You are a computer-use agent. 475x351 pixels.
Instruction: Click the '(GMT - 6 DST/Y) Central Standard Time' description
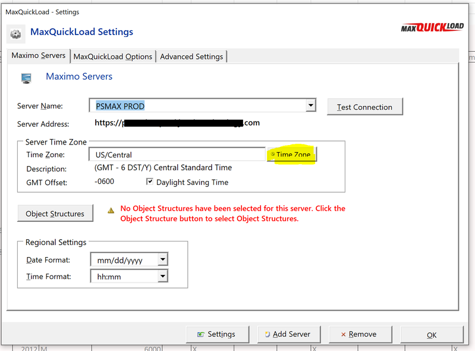tap(163, 168)
